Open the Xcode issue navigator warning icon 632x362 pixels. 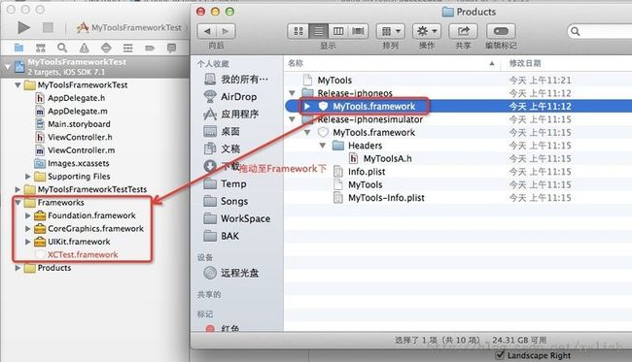tap(85, 49)
